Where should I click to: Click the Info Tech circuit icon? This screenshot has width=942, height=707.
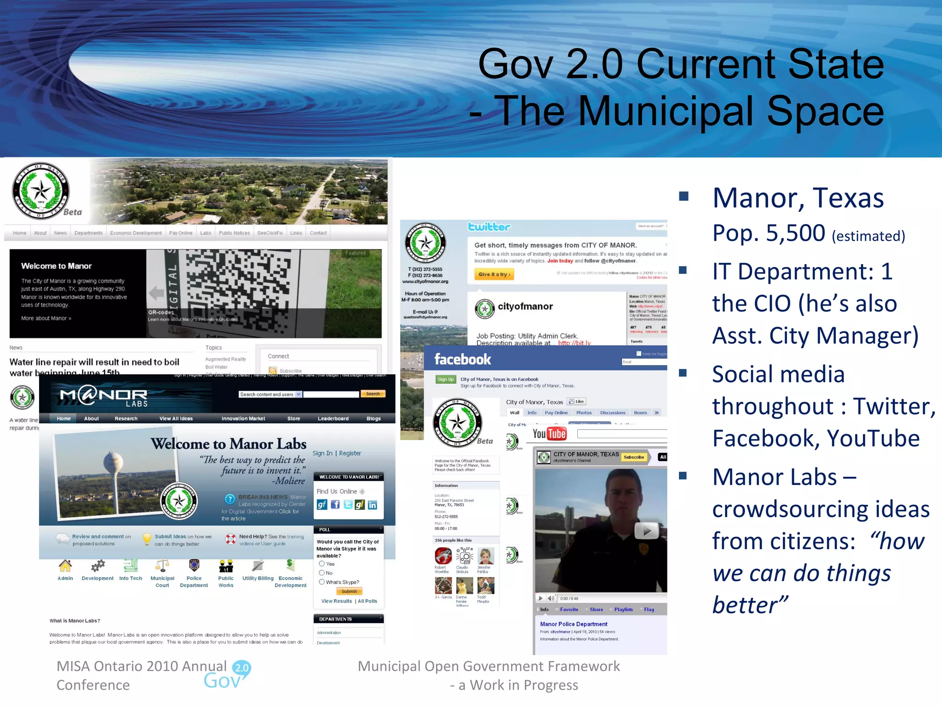pyautogui.click(x=131, y=566)
